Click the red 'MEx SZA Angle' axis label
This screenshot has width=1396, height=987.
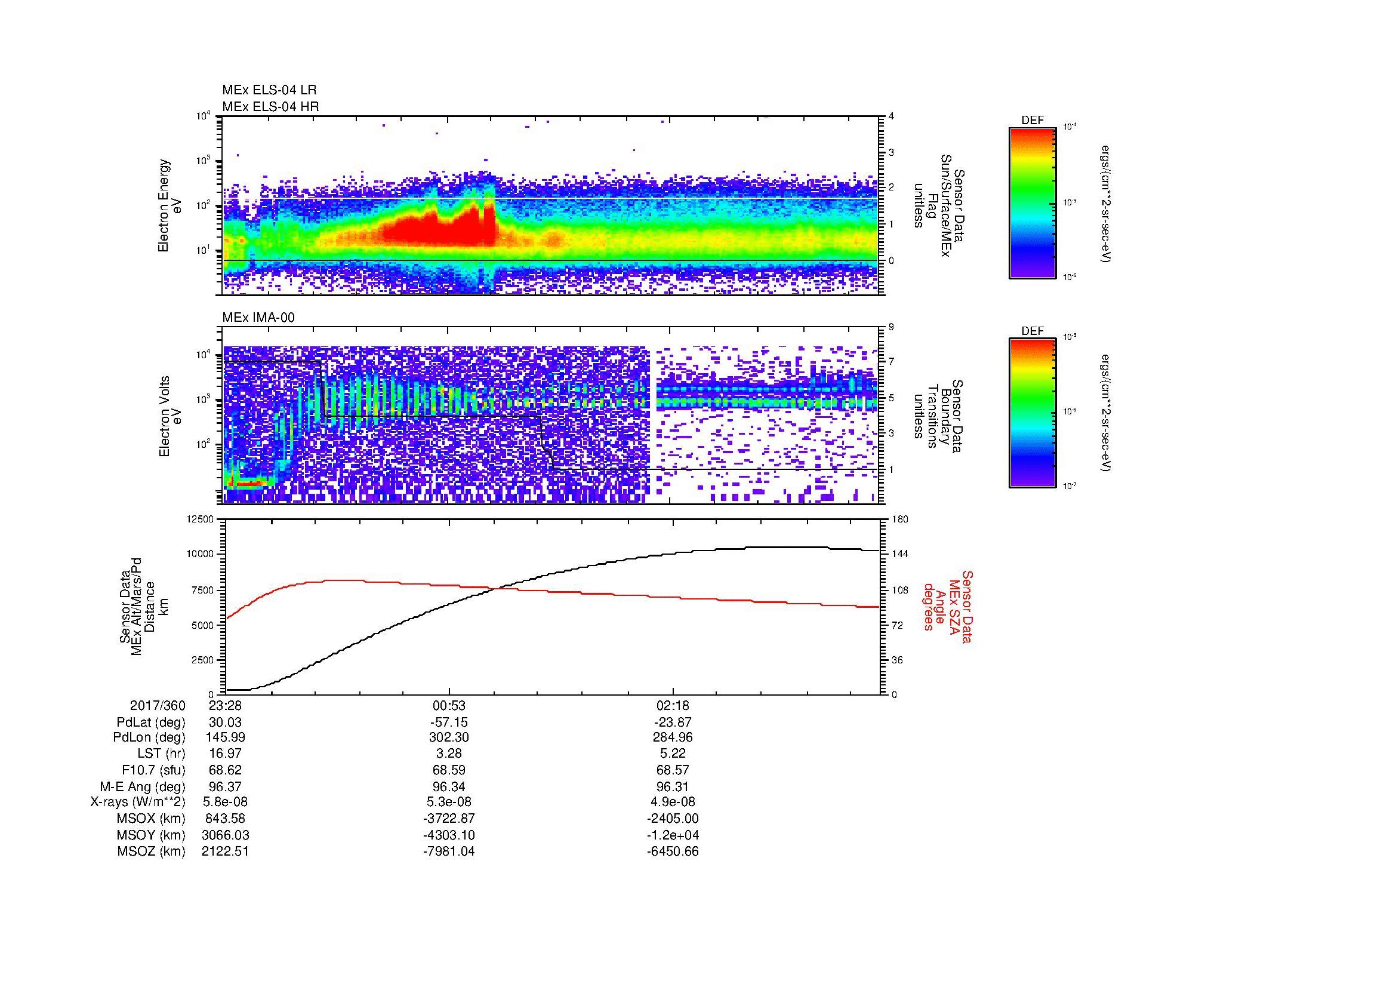(947, 606)
